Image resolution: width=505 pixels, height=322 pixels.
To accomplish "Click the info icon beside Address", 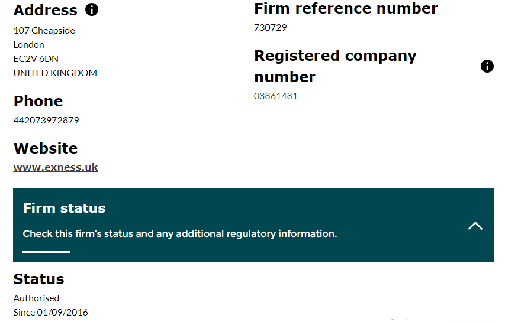I will (x=92, y=9).
